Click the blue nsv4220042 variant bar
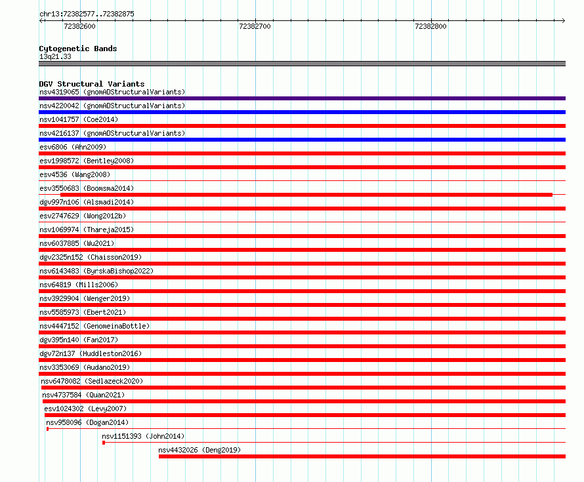 click(x=302, y=112)
